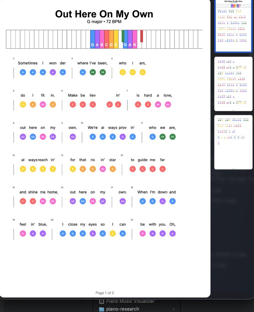
Task: Click the piano-research folder icon
Action: click(x=101, y=309)
